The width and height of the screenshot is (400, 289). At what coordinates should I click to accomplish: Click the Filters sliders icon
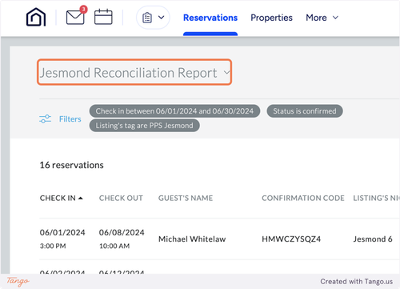[x=45, y=118]
